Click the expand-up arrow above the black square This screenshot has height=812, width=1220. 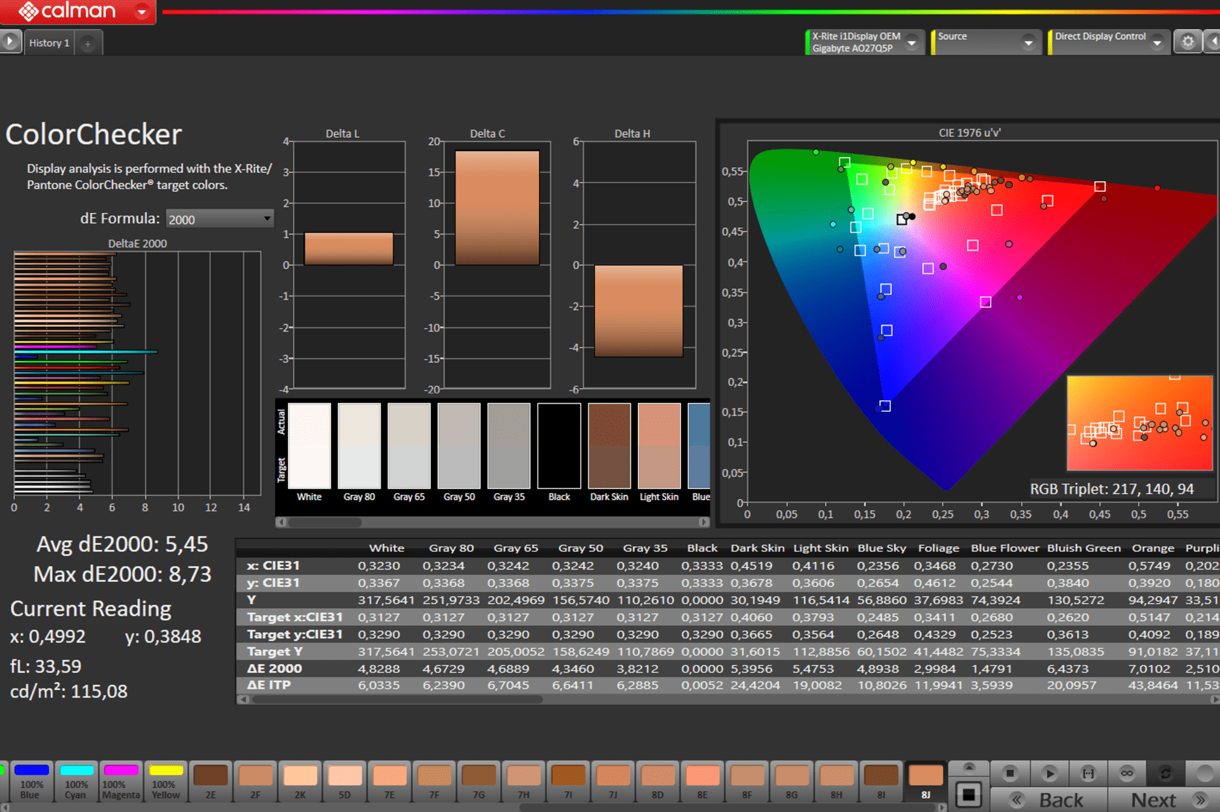pyautogui.click(x=969, y=768)
